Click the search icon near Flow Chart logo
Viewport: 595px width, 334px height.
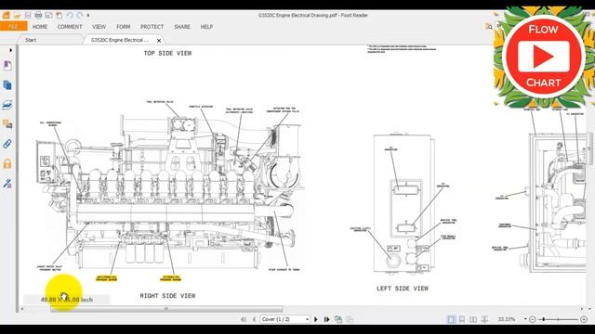[489, 26]
